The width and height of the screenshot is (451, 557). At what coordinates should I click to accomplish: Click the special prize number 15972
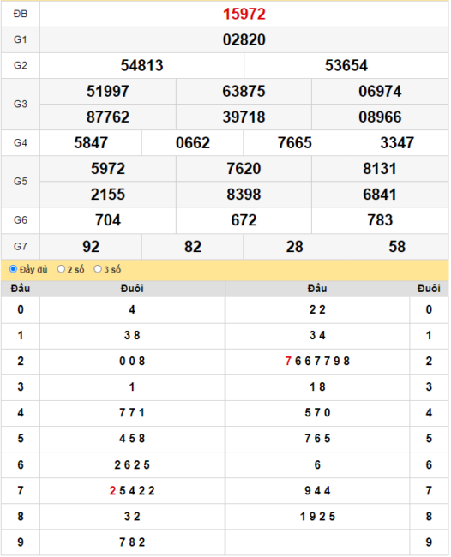pos(244,15)
